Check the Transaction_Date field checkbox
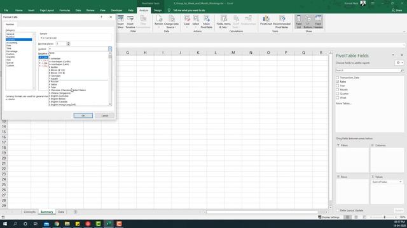Screen dimensions: 407x228 pos(338,77)
